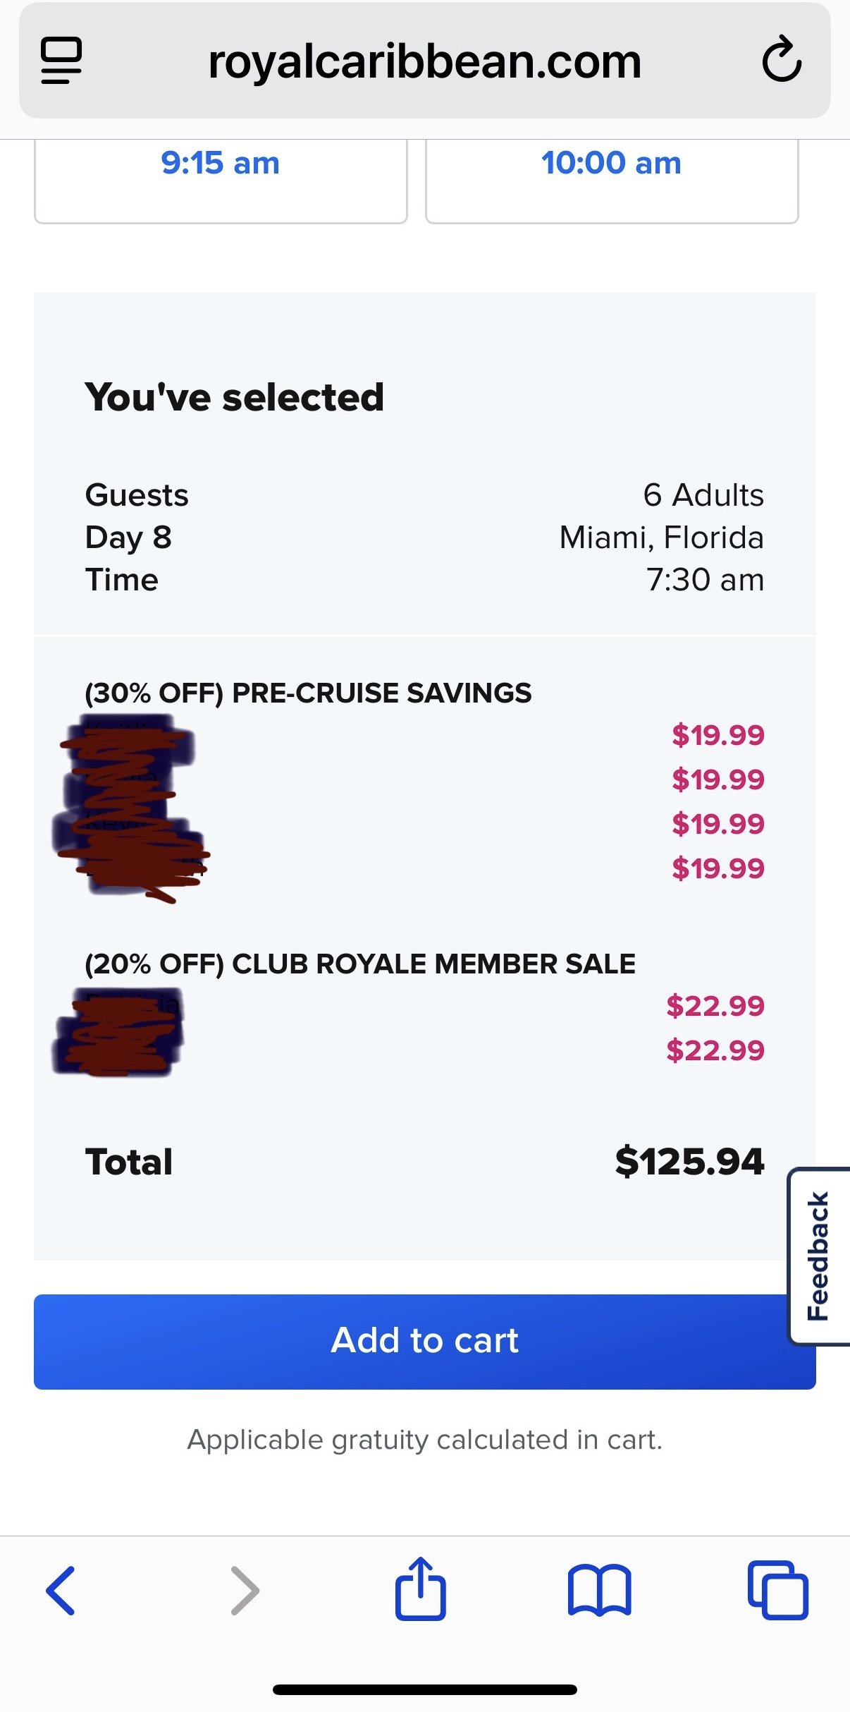Tap the 30% OFF Pre-Cruise Savings heading
Viewport: 850px width, 1712px height.
(308, 693)
